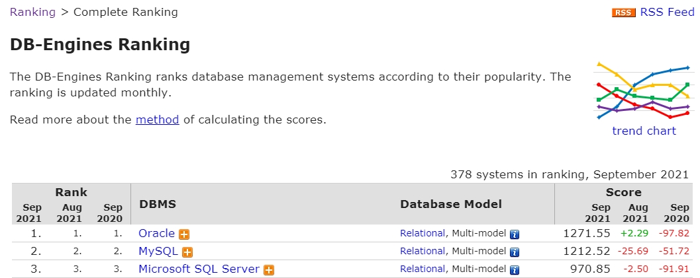Click the trend chart thumbnail image
Screen dimensions: 700x278
[643, 92]
